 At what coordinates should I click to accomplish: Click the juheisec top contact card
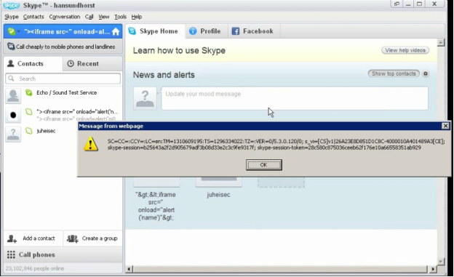pos(218,188)
